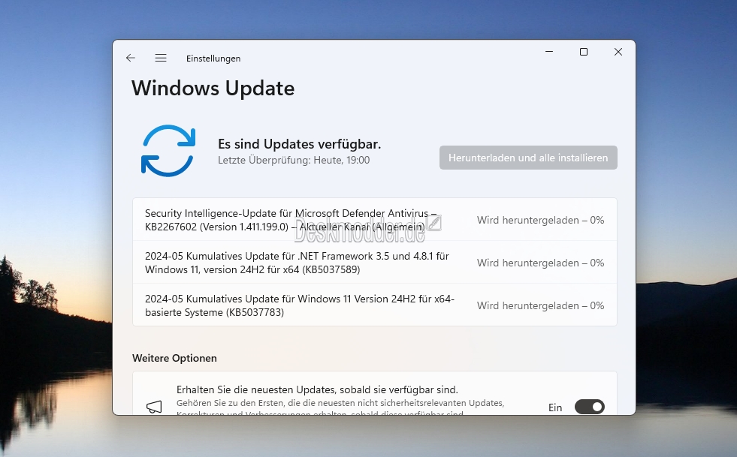Click the 'Einstellungen' window title
The image size is (737, 457).
point(213,59)
